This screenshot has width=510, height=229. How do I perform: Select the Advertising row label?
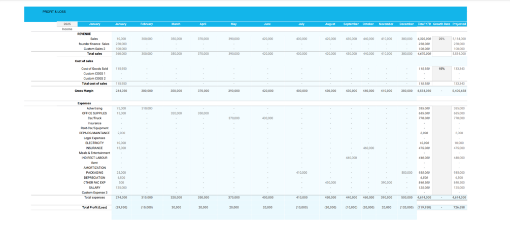[94, 108]
